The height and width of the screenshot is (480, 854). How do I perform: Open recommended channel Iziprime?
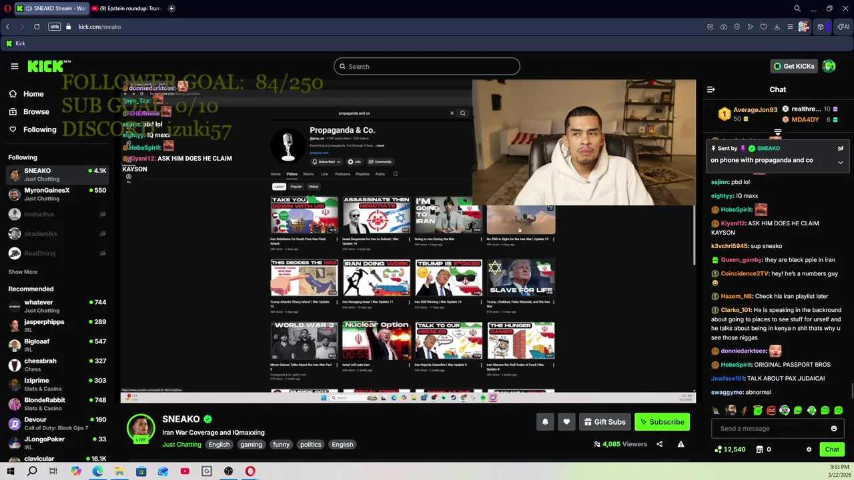click(x=57, y=384)
